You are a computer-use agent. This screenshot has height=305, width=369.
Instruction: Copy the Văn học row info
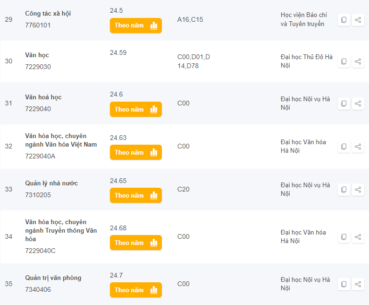344,61
